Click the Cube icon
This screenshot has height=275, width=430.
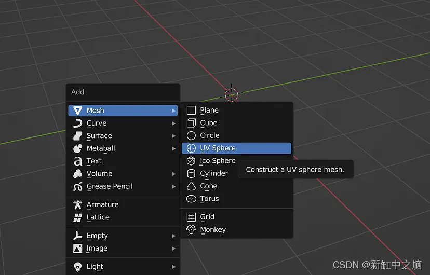click(x=191, y=123)
